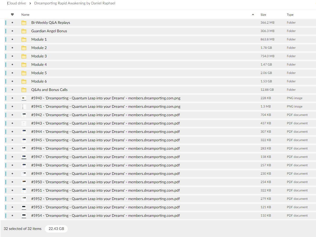Click the #5942 PDF file icon
316x237 pixels.
[24, 115]
